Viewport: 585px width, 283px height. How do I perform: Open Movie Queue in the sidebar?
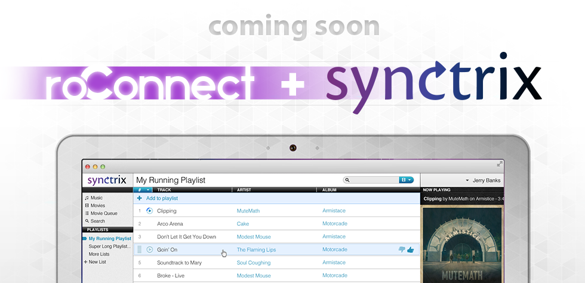coord(104,213)
